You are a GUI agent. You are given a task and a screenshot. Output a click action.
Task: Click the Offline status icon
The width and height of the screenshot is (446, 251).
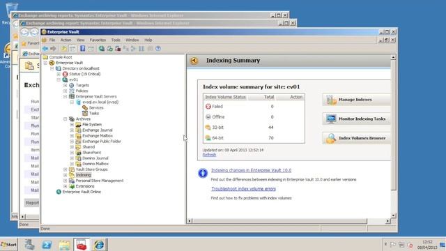coord(208,116)
